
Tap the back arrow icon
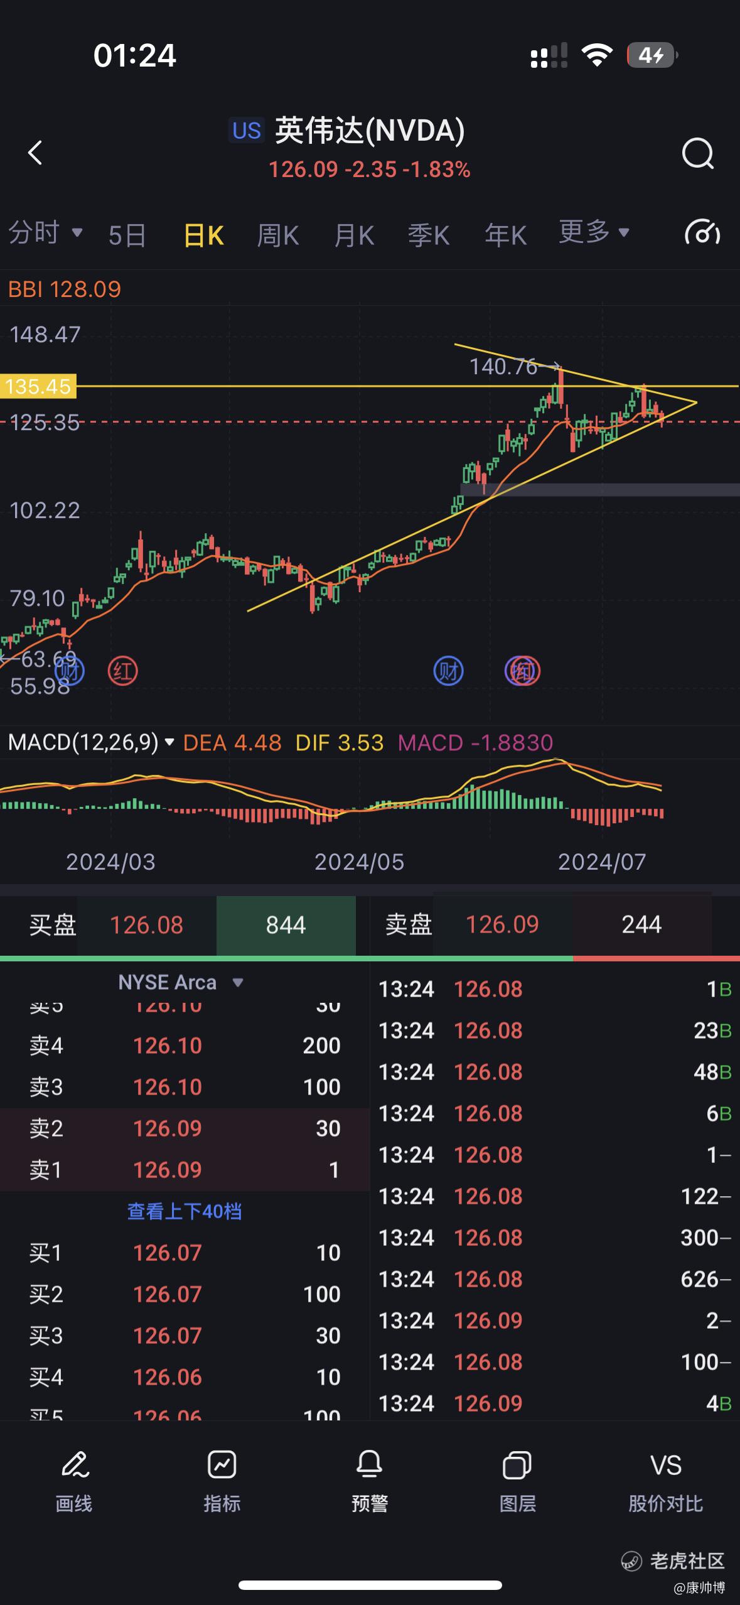pos(36,153)
